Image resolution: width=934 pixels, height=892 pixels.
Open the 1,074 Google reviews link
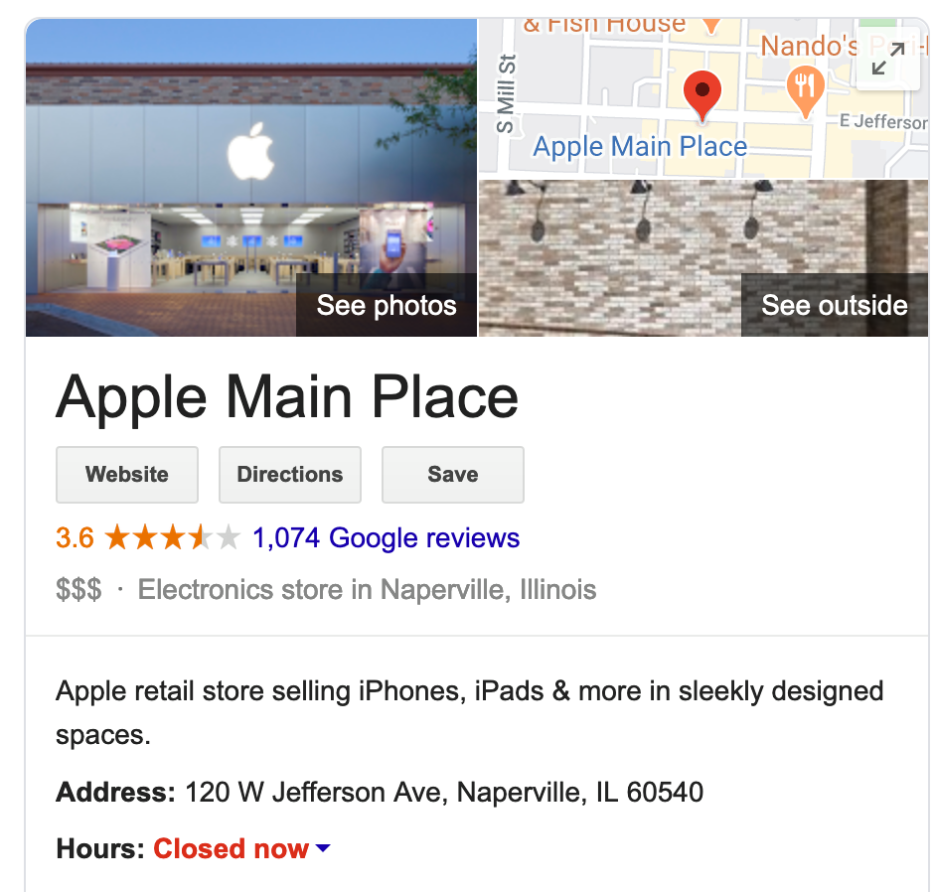(387, 538)
